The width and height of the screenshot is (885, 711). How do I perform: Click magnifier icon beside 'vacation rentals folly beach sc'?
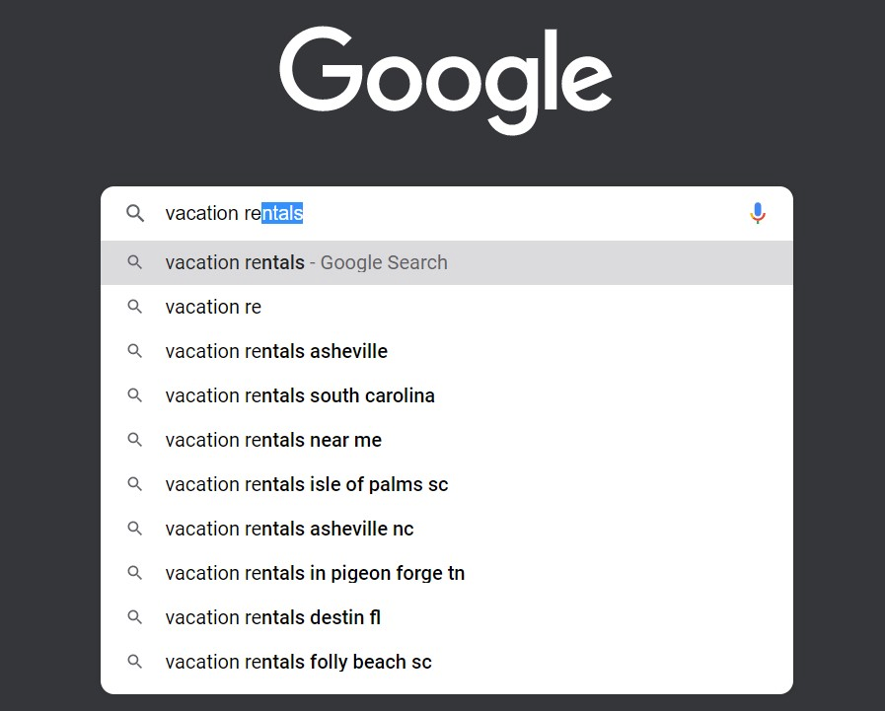134,662
